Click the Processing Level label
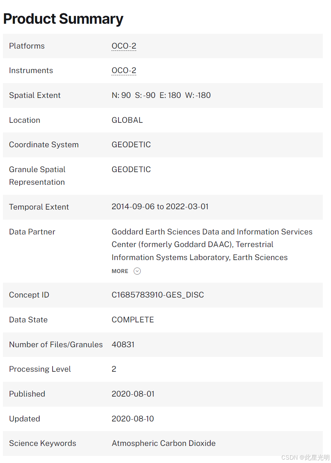331x463 pixels. click(x=40, y=369)
